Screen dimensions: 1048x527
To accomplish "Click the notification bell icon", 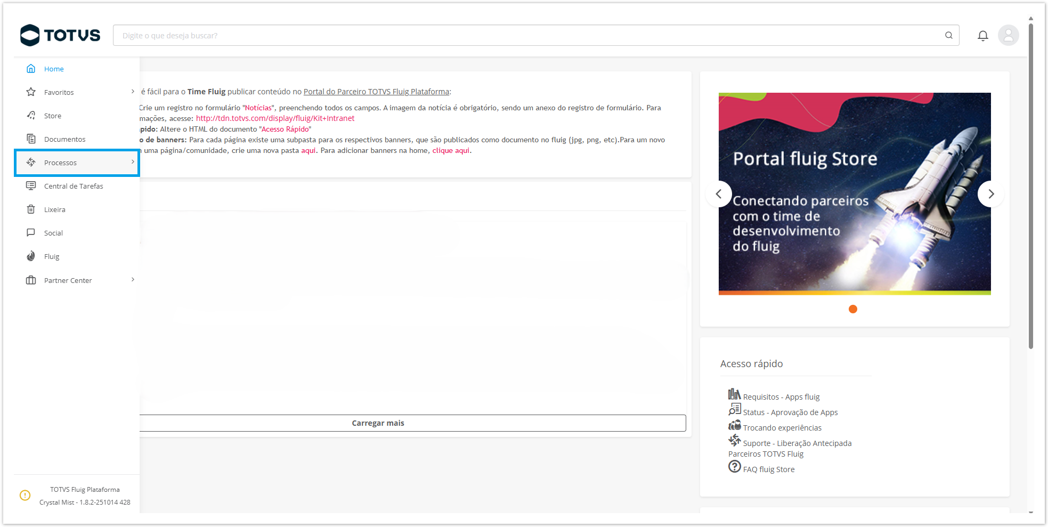I will [x=983, y=35].
